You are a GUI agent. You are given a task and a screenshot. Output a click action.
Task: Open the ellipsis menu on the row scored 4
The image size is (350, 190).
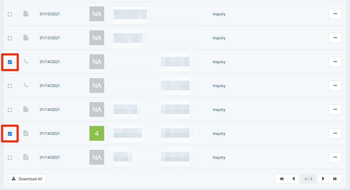tap(335, 133)
